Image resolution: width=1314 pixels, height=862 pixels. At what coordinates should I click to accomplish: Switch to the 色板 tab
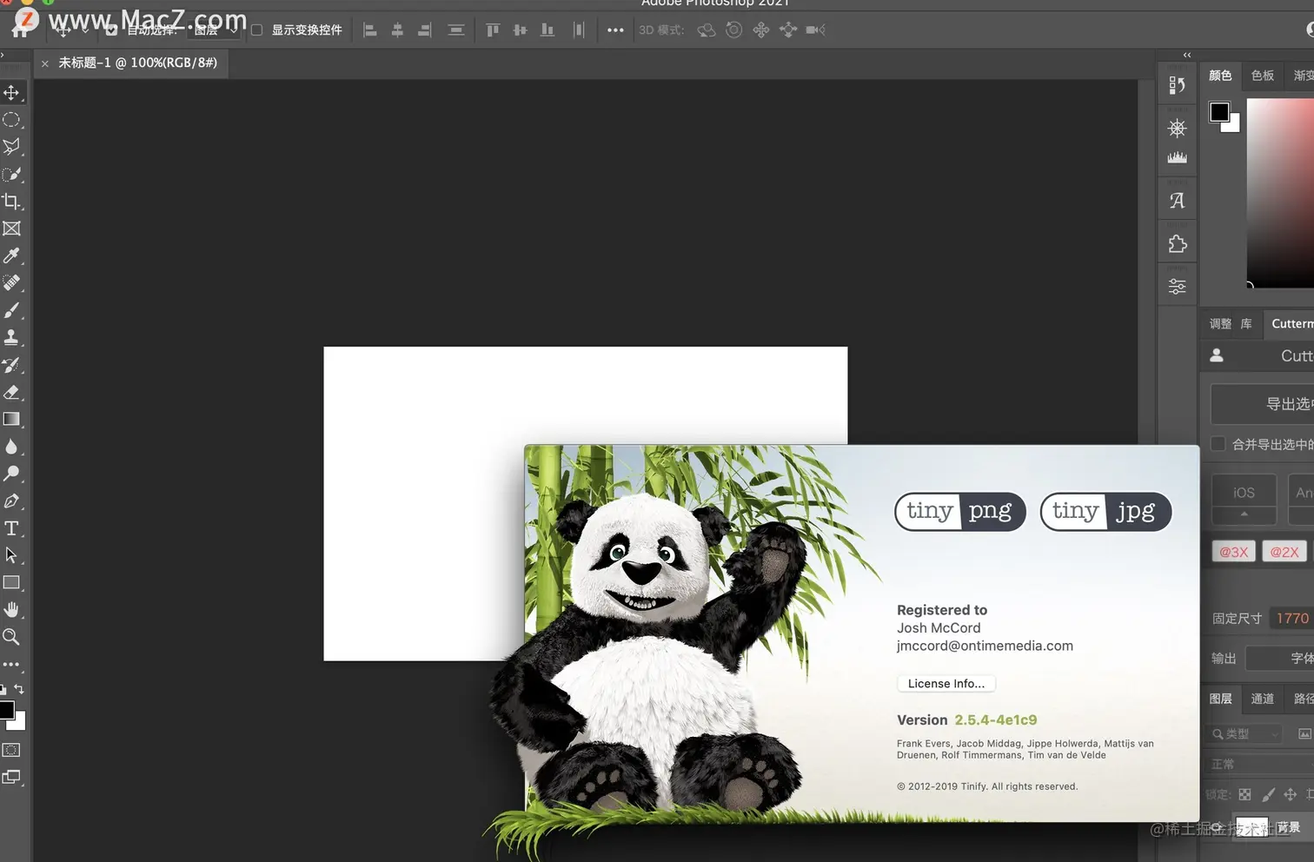point(1263,76)
